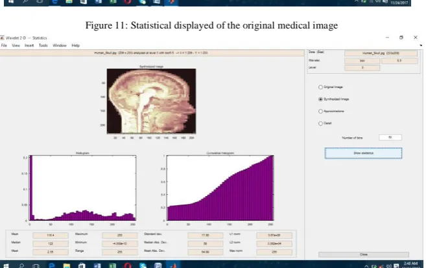426x268 pixels.
Task: Launch Microsoft Edge from the bottom taskbar
Action: [52, 265]
